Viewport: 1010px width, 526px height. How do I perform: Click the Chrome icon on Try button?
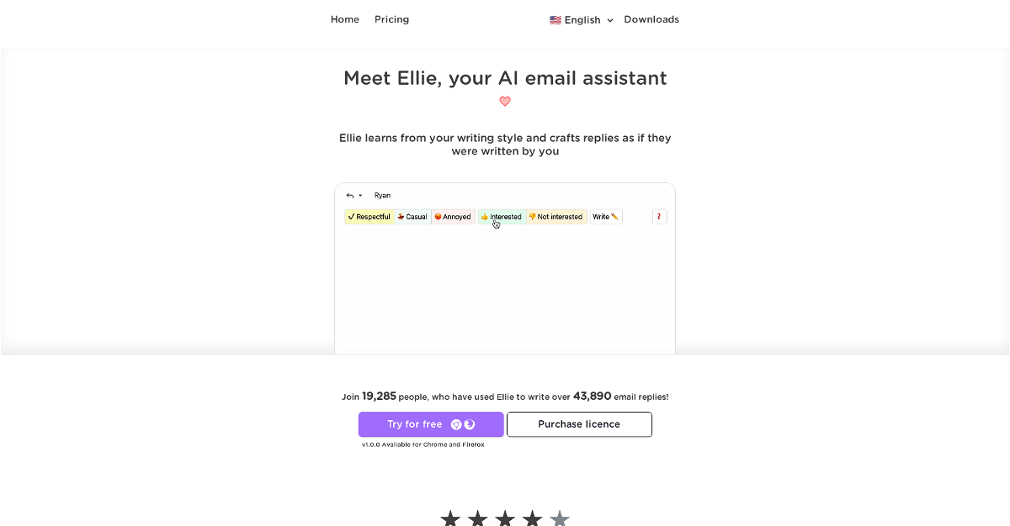pyautogui.click(x=456, y=424)
